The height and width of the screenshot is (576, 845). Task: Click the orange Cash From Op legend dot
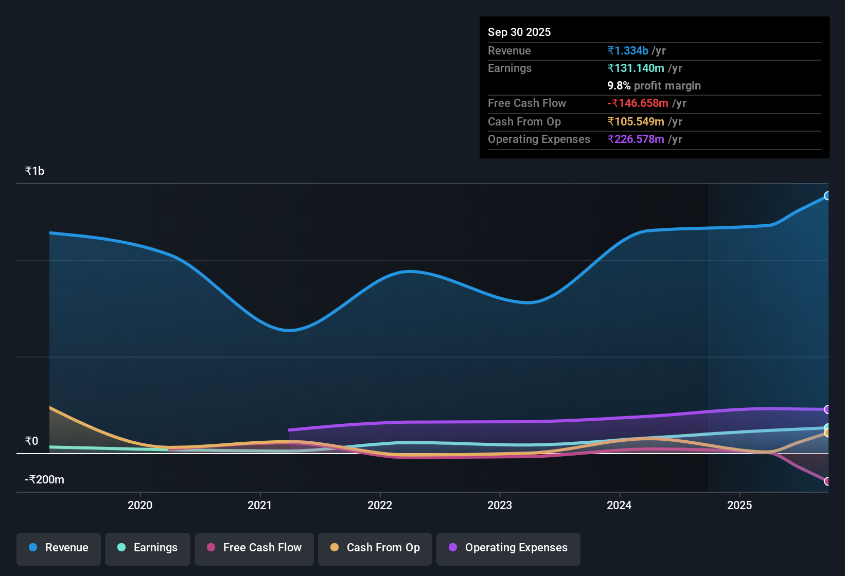(335, 548)
